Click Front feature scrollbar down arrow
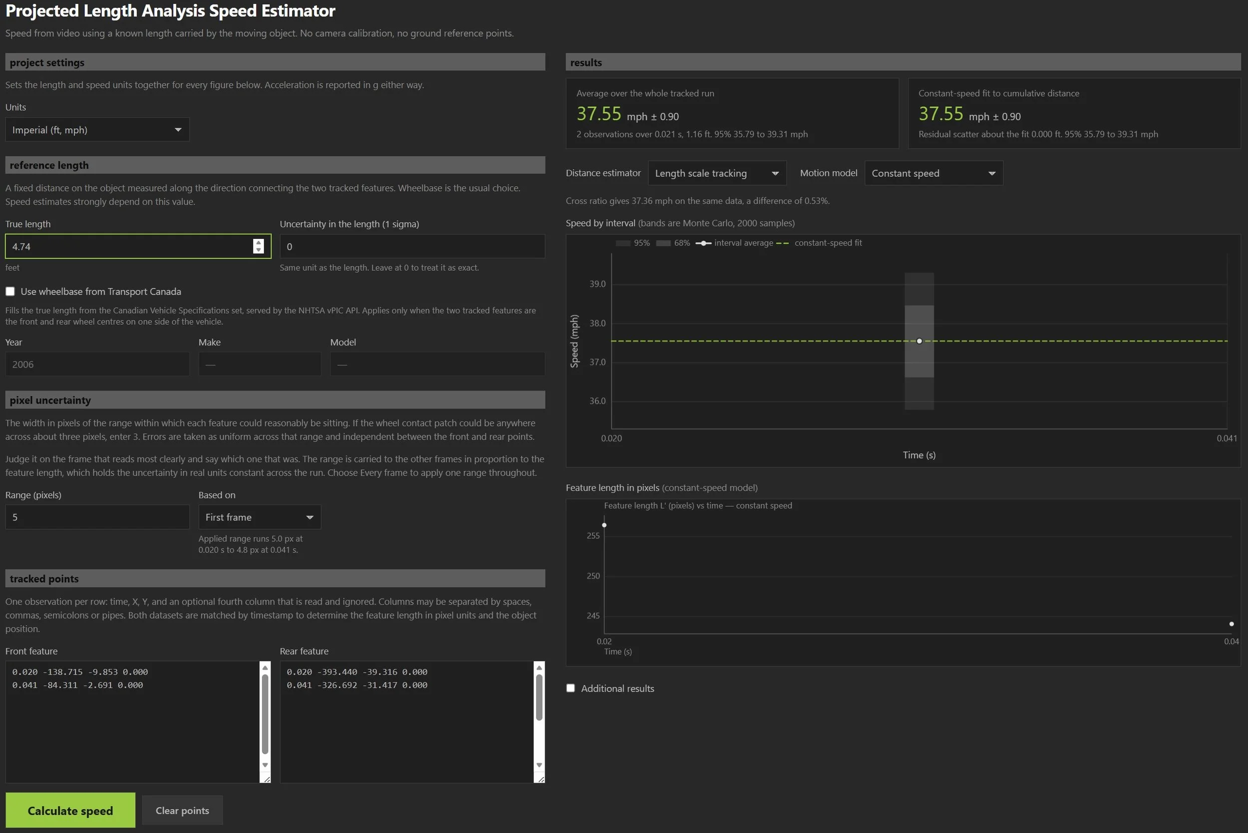The image size is (1248, 833). 265,765
